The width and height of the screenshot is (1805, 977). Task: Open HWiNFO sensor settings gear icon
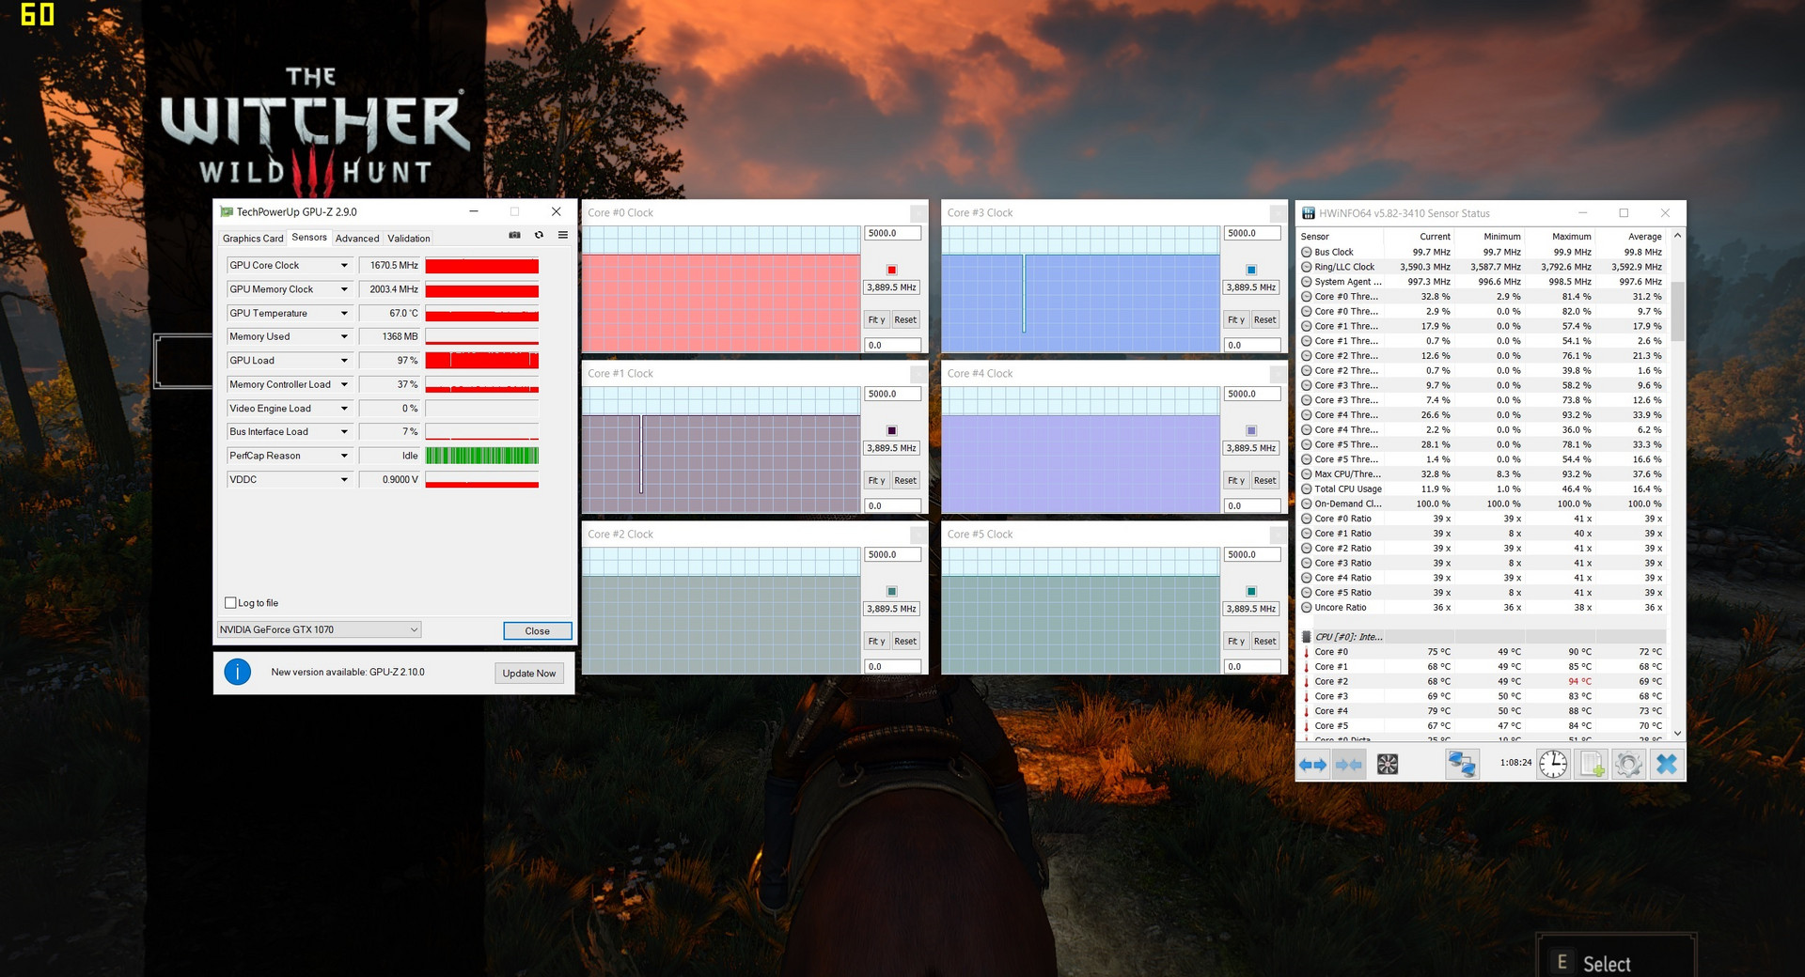(1628, 765)
